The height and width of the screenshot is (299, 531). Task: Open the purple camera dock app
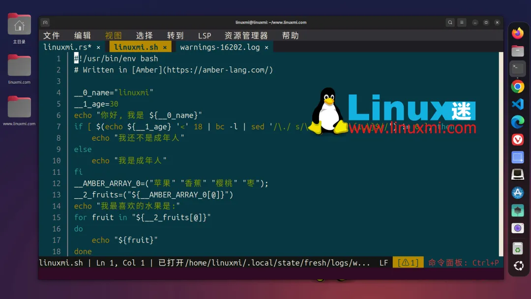[x=517, y=228]
